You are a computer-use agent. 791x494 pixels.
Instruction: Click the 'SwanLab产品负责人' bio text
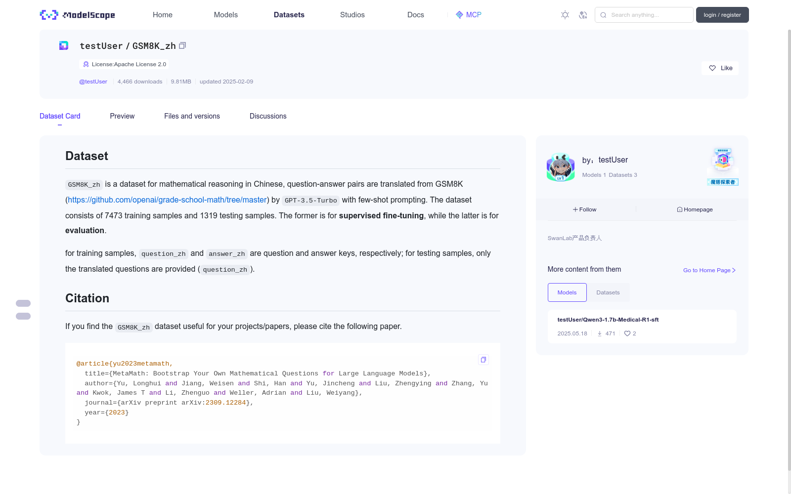pyautogui.click(x=574, y=238)
